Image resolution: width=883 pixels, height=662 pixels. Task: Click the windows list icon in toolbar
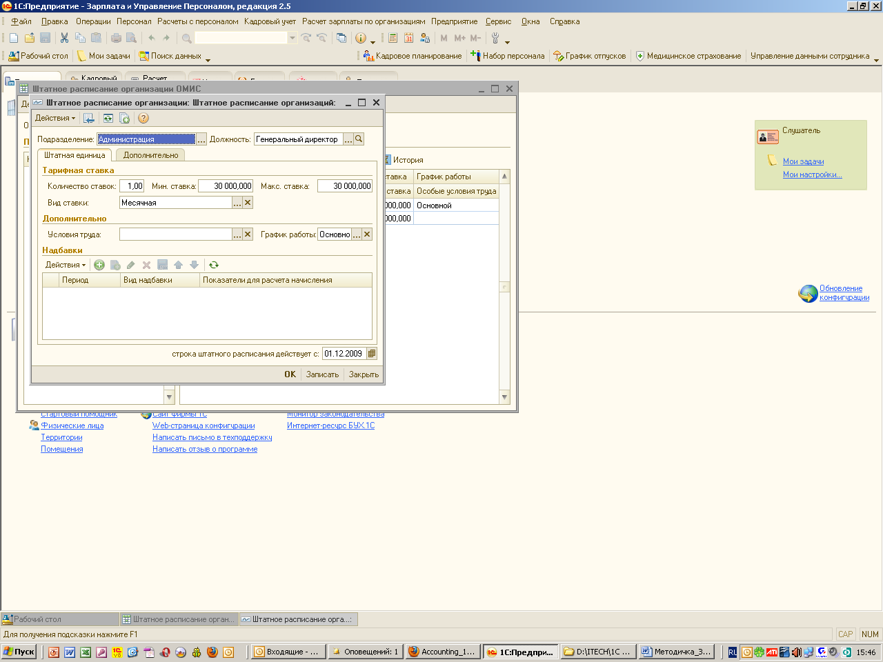pos(341,38)
